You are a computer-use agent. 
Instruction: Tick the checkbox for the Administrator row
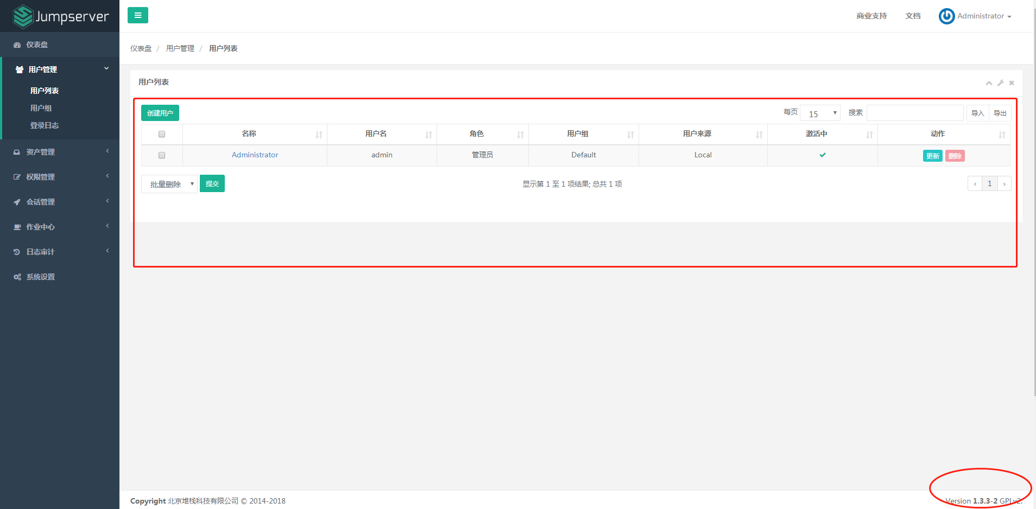pos(162,155)
